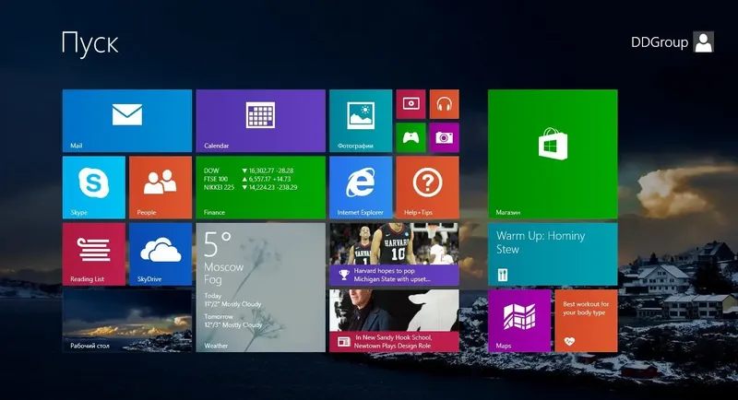Open the Reading List tile
The height and width of the screenshot is (400, 738).
pyautogui.click(x=94, y=254)
